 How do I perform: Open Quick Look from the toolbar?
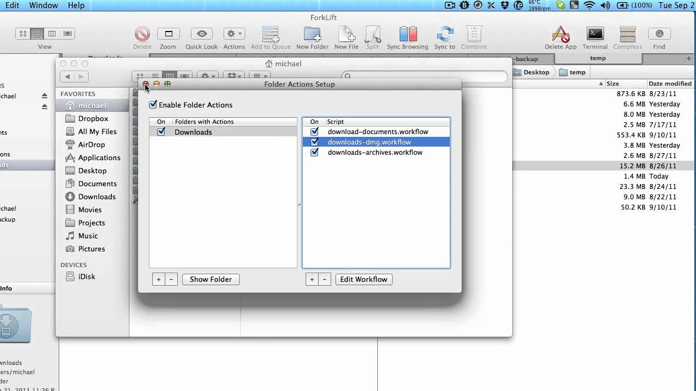point(202,34)
